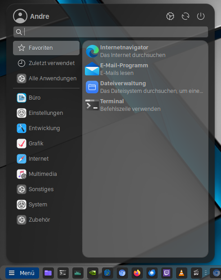Click the Menü button in panel
Image resolution: width=221 pixels, height=280 pixels.
22,273
